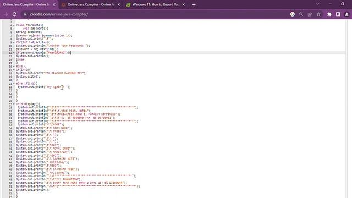Fold the if password.equals block line 12
The image size is (352, 198).
point(14,53)
